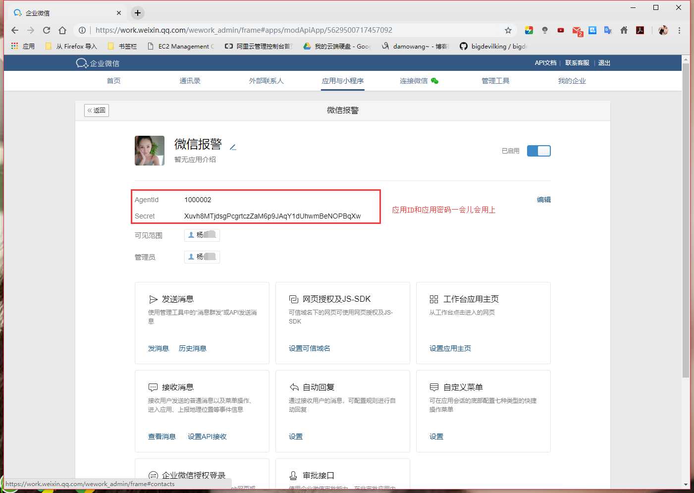Open the 我的云端硬盘 Google Drive bookmark
The width and height of the screenshot is (694, 493).
click(x=337, y=46)
